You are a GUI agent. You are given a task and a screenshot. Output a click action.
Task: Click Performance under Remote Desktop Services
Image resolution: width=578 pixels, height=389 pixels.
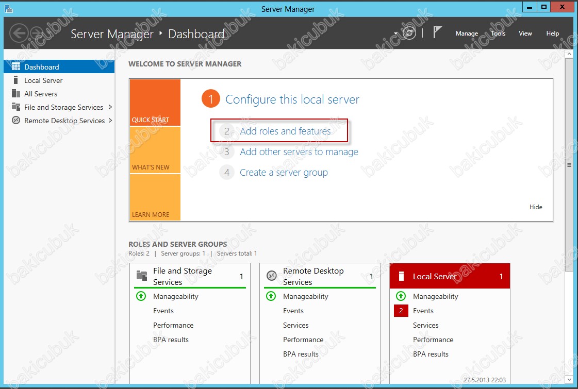pos(303,340)
